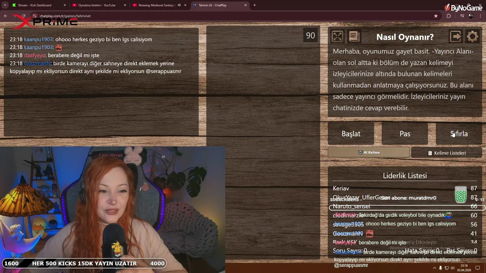Screen dimensions: 486x273
Task: Toggle fullscreen with the expand arrows icon
Action: pos(337,36)
